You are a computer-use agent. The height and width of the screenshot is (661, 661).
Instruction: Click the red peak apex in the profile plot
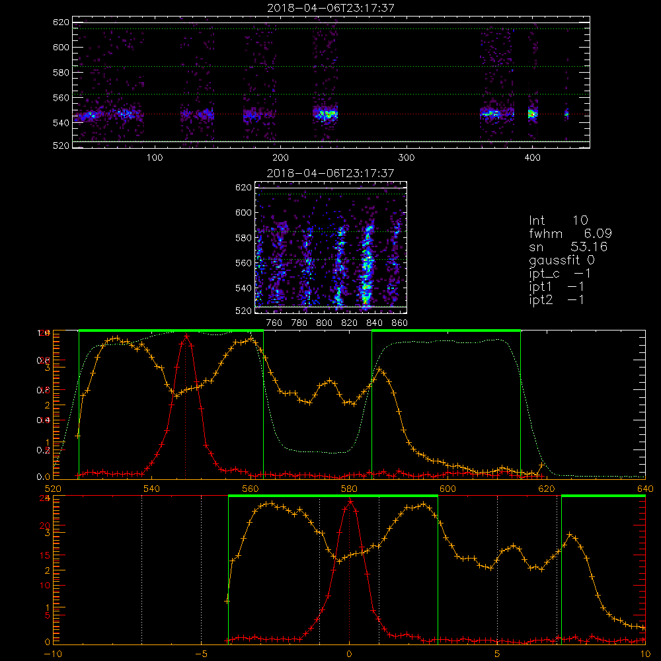coord(186,336)
